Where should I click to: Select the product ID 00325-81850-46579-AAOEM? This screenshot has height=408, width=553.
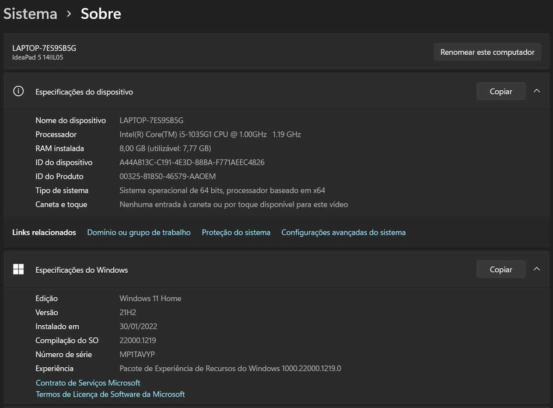tap(167, 177)
